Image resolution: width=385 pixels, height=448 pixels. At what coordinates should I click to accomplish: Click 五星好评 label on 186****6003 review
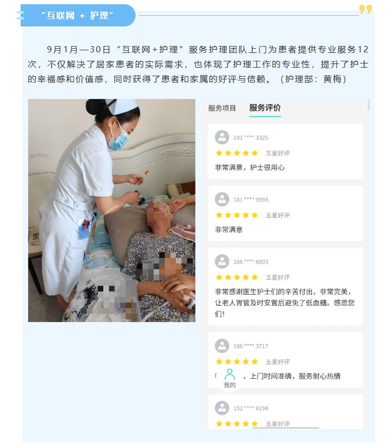277,278
